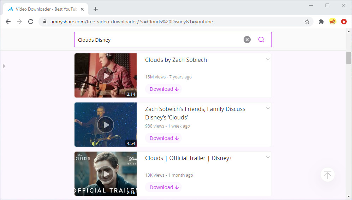Click the 3:14 duration badge

[131, 94]
